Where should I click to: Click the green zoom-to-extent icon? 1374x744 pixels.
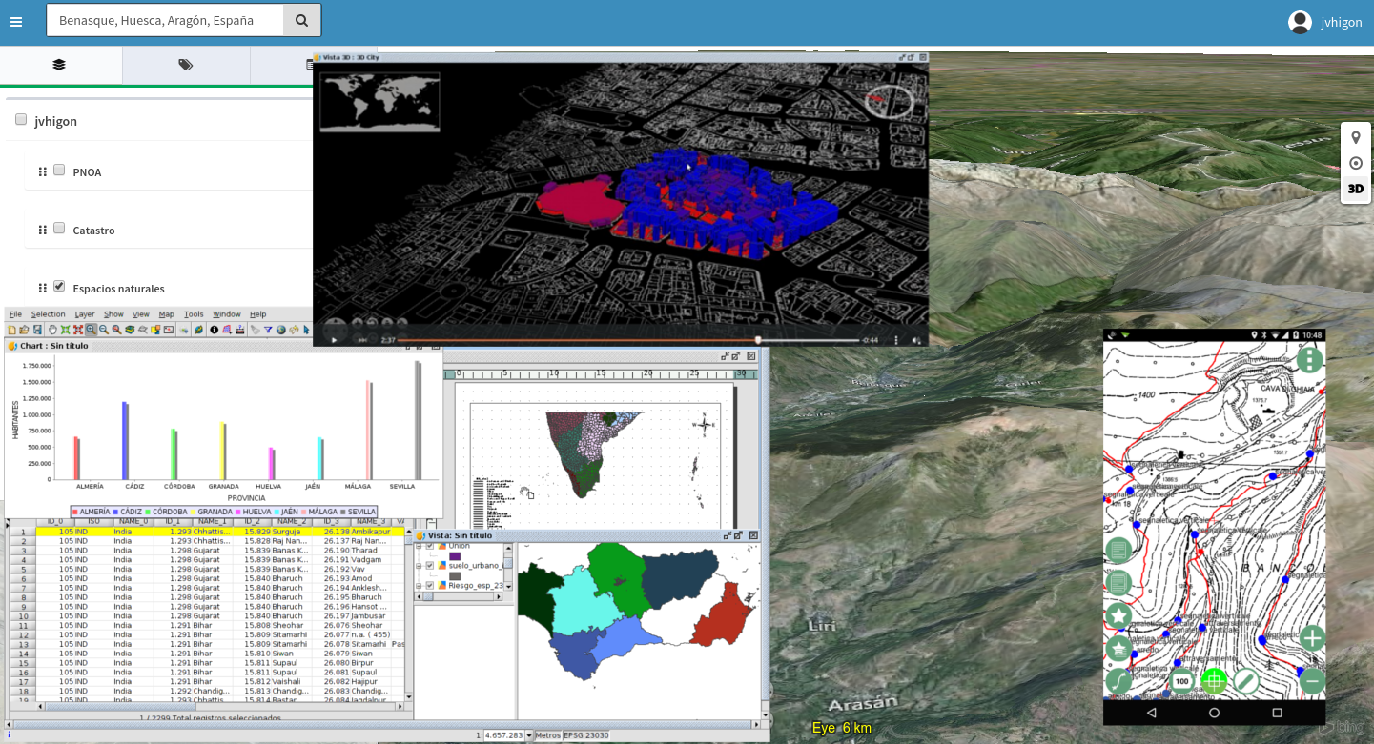point(65,330)
